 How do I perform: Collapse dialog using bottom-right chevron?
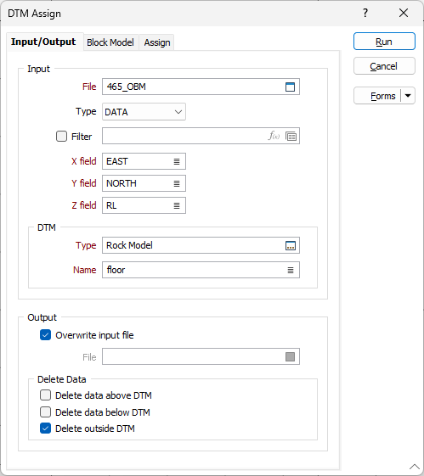415,467
